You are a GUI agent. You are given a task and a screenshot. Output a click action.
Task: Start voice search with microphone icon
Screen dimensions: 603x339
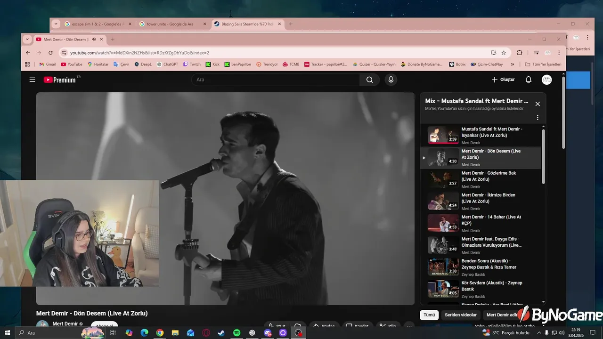coord(391,80)
